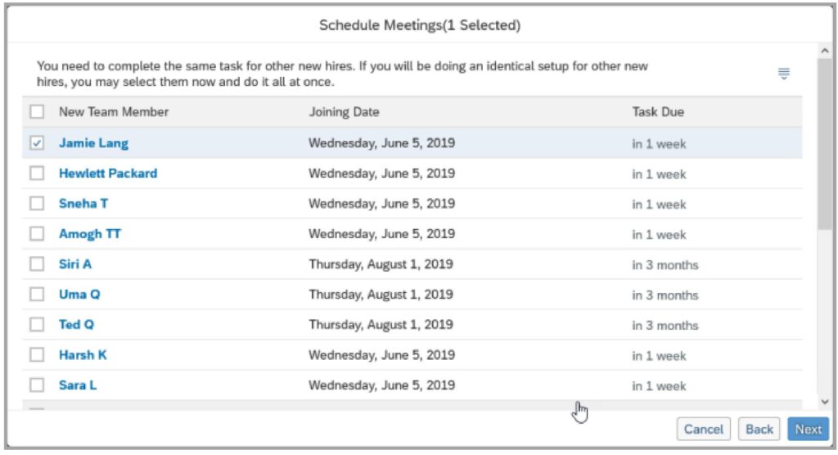Check the Hewlett Packard checkbox

click(x=37, y=173)
